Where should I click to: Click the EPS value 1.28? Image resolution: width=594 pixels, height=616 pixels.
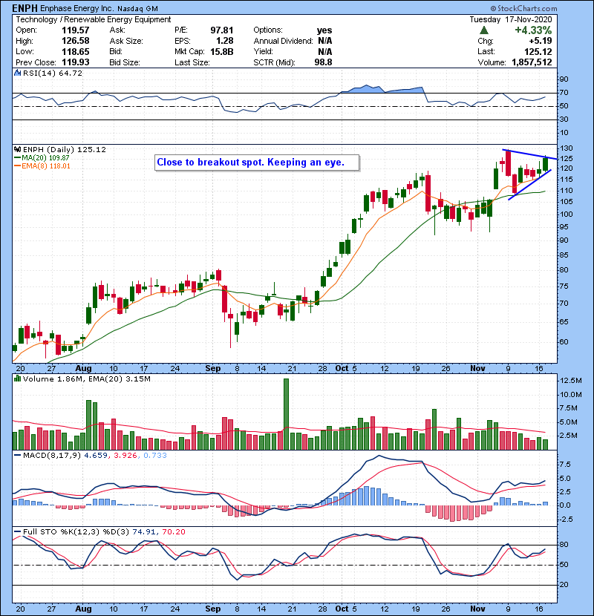[x=224, y=41]
